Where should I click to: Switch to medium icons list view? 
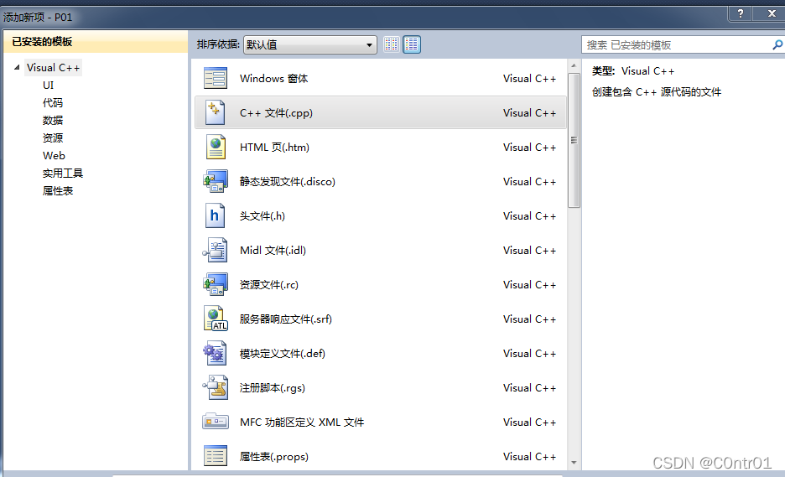(x=412, y=44)
